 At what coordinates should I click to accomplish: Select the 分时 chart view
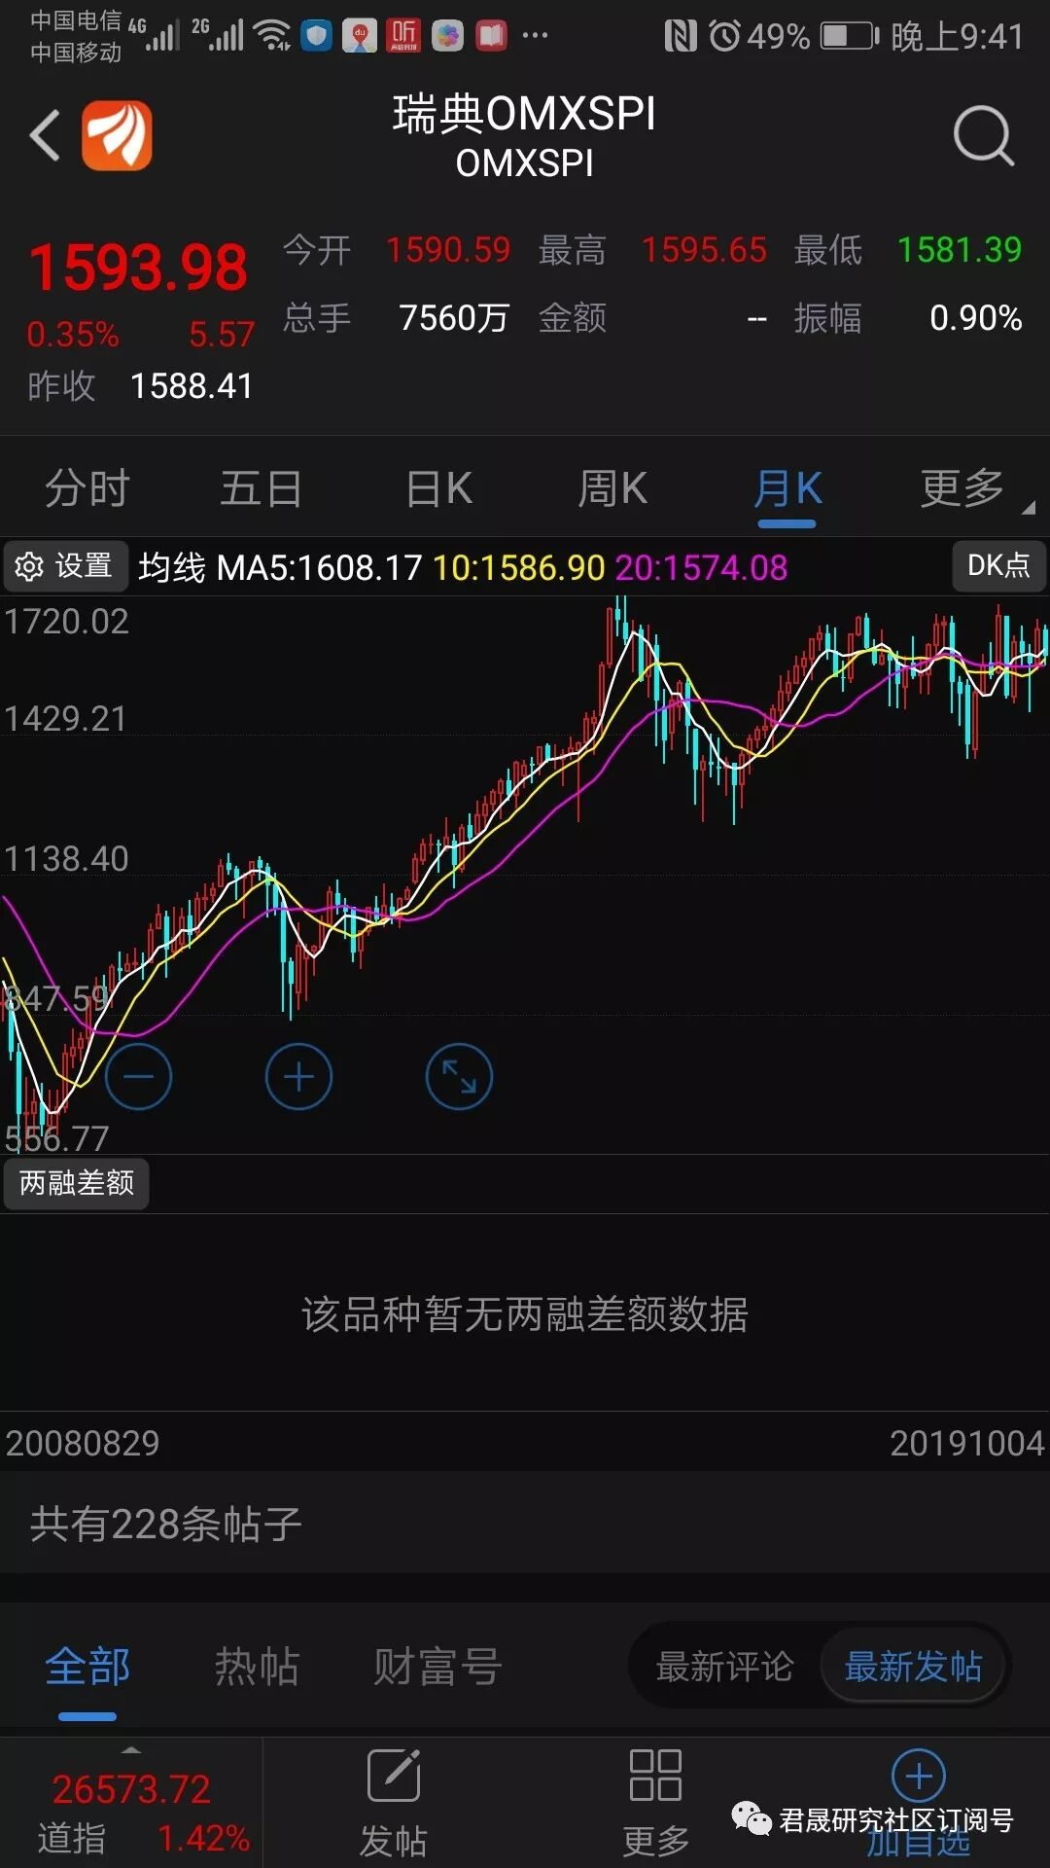87,487
